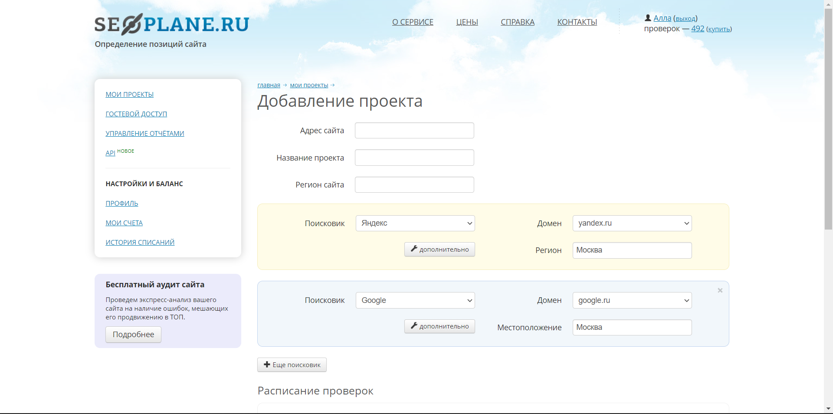
Task: Open the ЦЕНЫ page
Action: coord(467,22)
